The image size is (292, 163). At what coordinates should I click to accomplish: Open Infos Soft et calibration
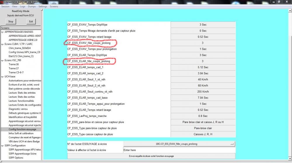tap(21, 134)
